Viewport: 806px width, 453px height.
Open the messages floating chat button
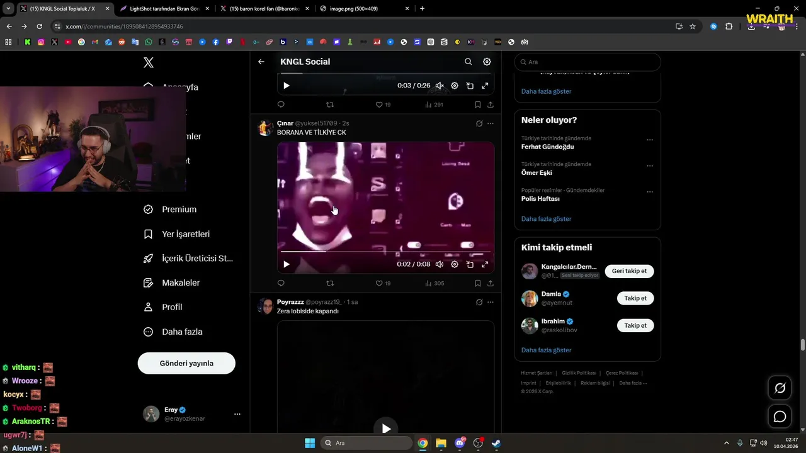tap(780, 417)
